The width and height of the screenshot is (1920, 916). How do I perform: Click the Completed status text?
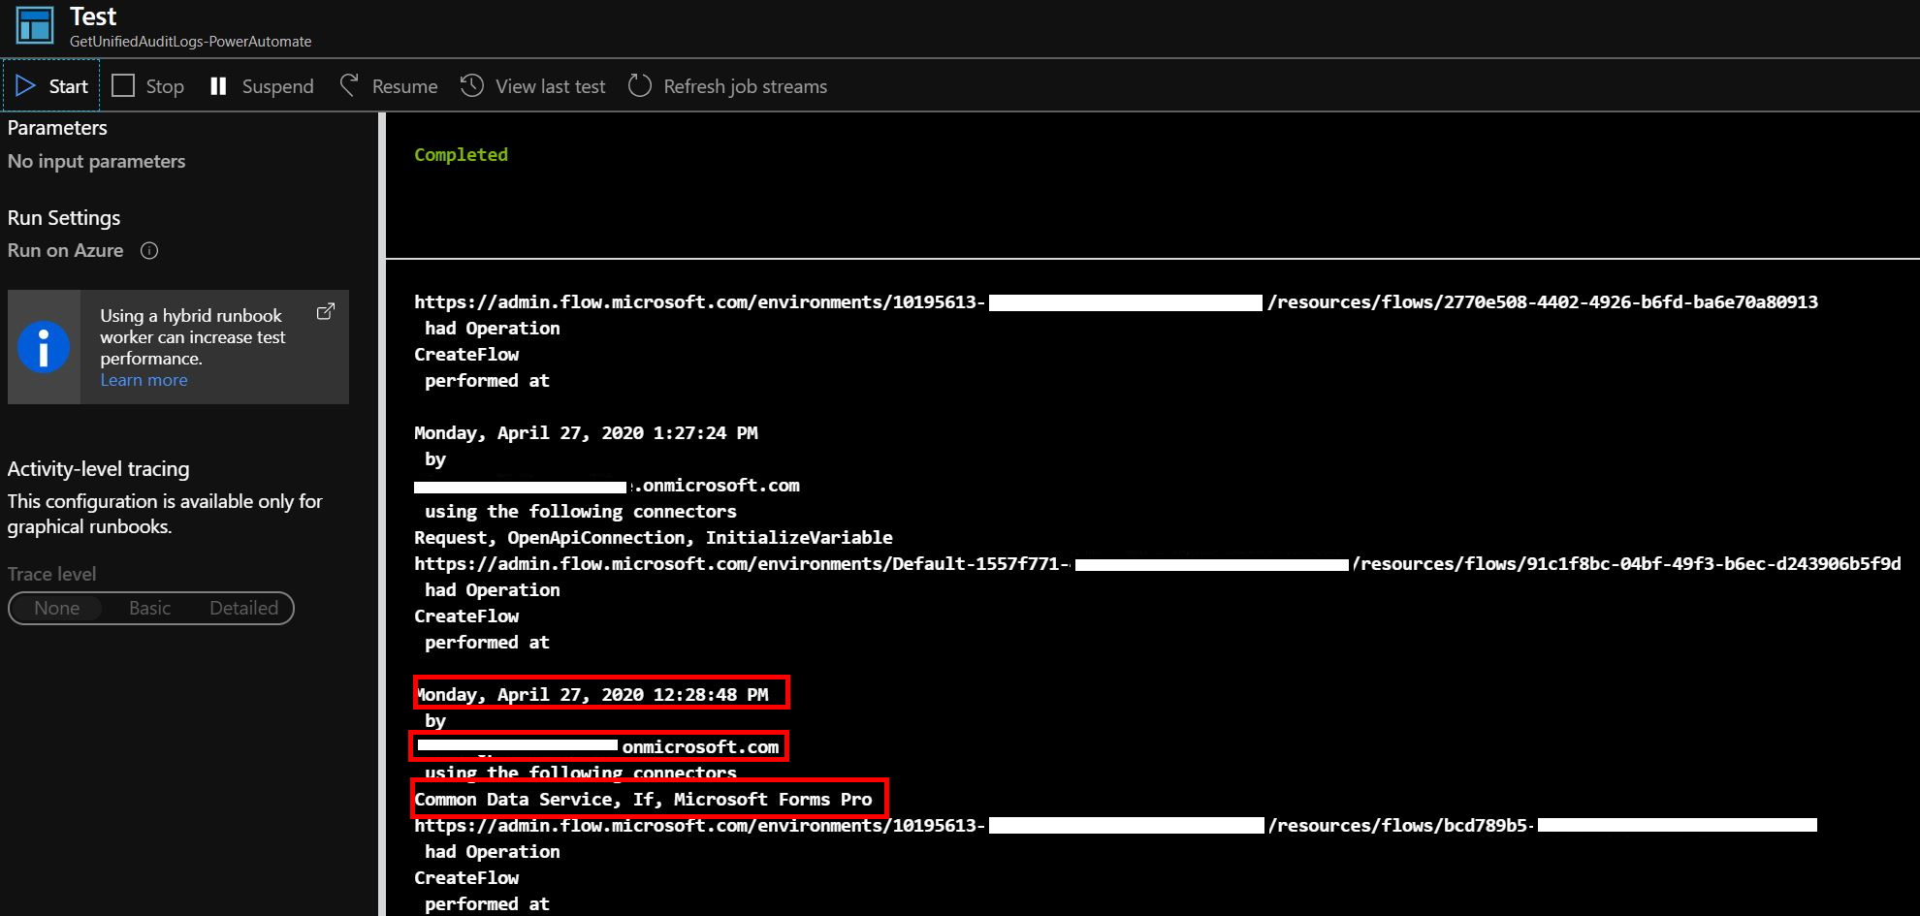click(461, 154)
